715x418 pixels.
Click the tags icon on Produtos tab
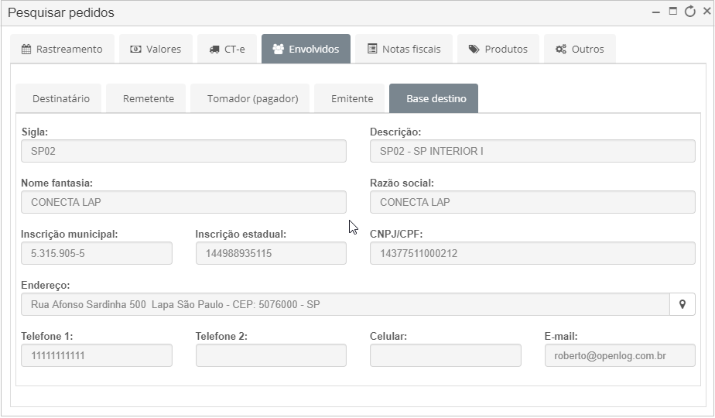(x=474, y=49)
